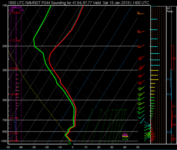This screenshot has height=150, width=177.
Task: Click the yellow wind speed bar at 300 mb
Action: 155,71
